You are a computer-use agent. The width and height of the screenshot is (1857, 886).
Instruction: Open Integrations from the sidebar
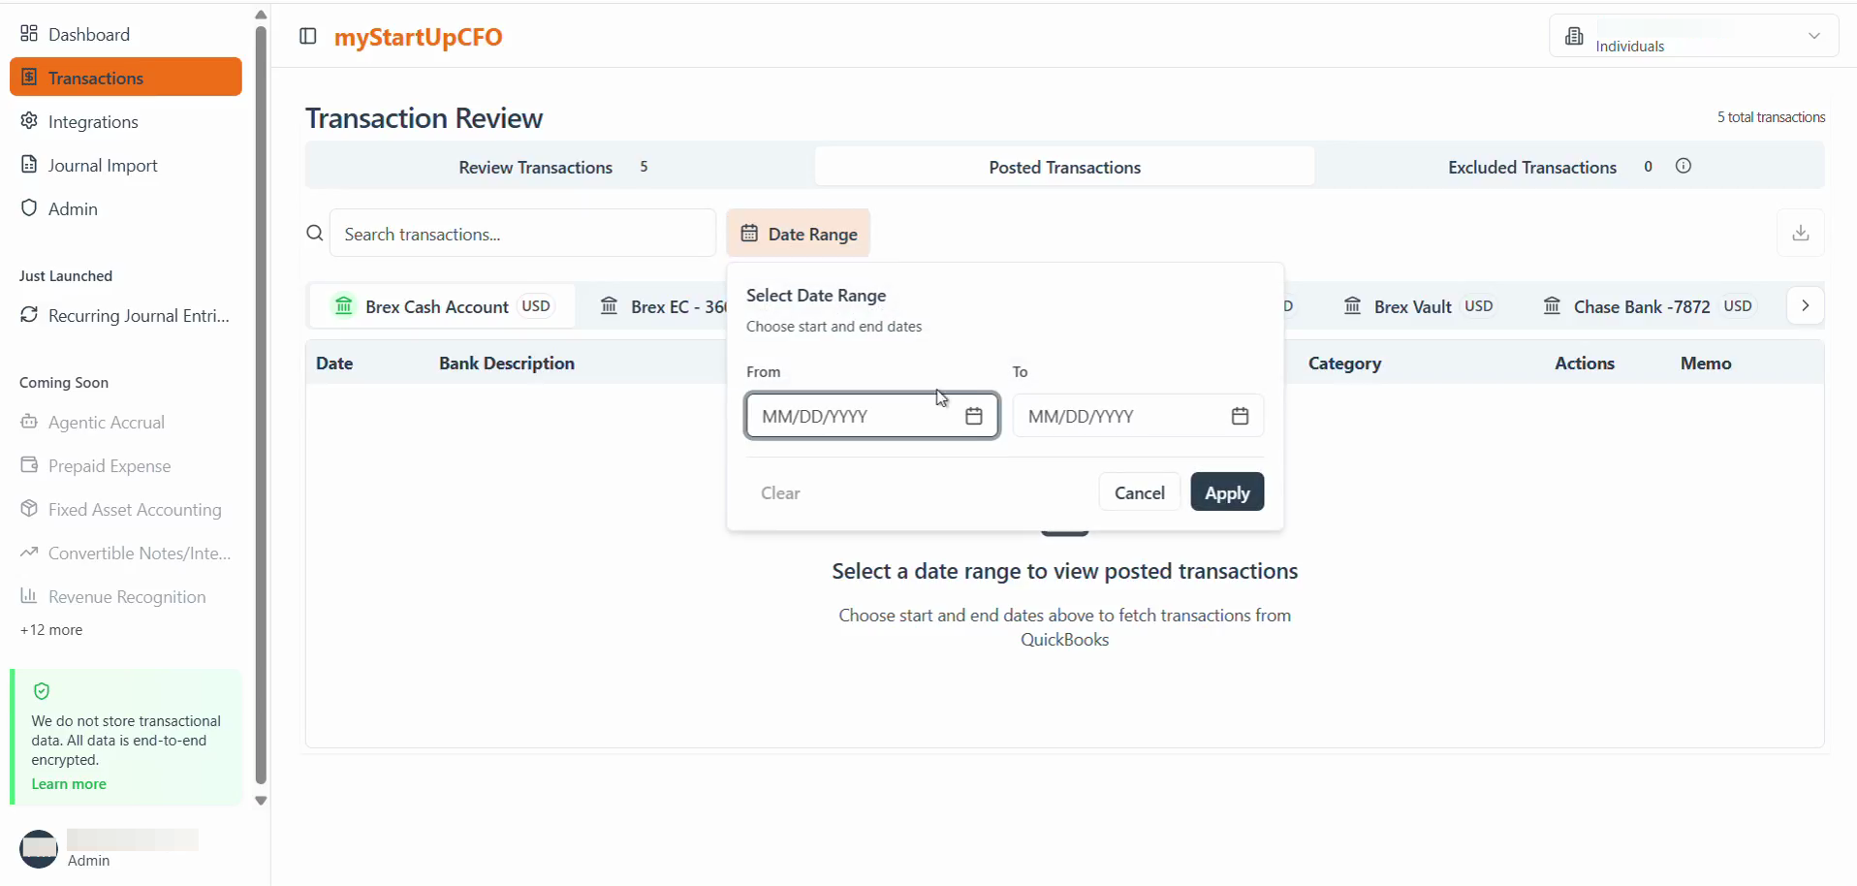pyautogui.click(x=125, y=121)
